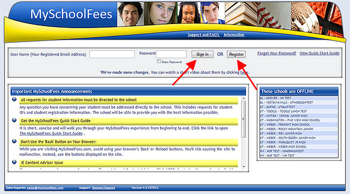Select 'UT - TOOELE - TOOELE LUNCH TEST' row
The width and height of the screenshot is (350, 194).
click(298, 111)
